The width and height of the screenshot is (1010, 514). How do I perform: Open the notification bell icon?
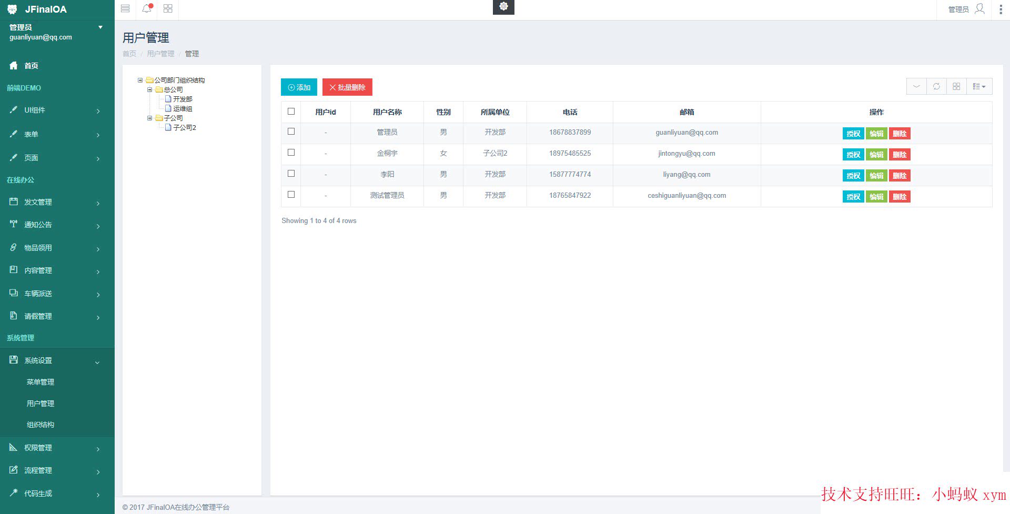coord(147,8)
